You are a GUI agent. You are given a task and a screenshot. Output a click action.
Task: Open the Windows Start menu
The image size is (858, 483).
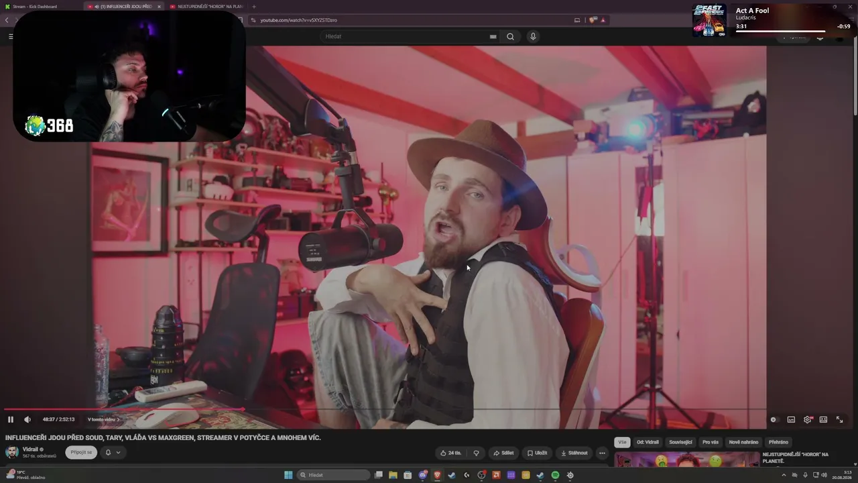point(288,475)
